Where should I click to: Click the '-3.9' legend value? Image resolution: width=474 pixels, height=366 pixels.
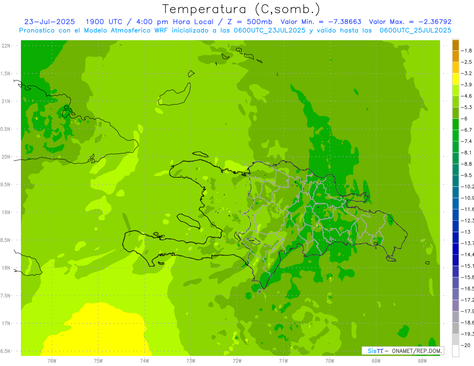click(466, 84)
